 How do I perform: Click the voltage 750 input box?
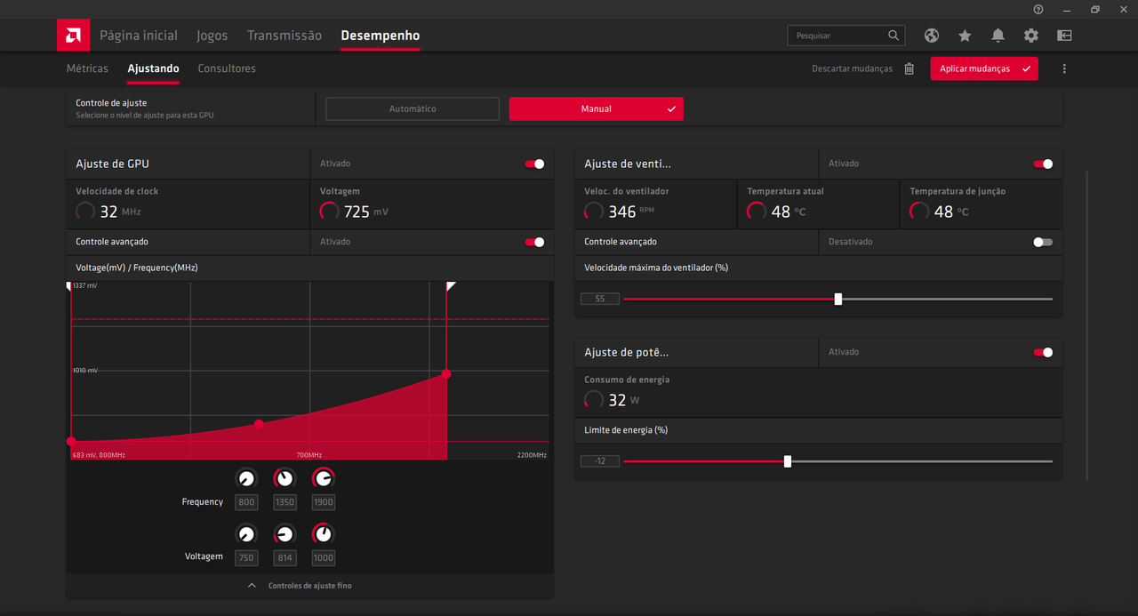pyautogui.click(x=246, y=558)
